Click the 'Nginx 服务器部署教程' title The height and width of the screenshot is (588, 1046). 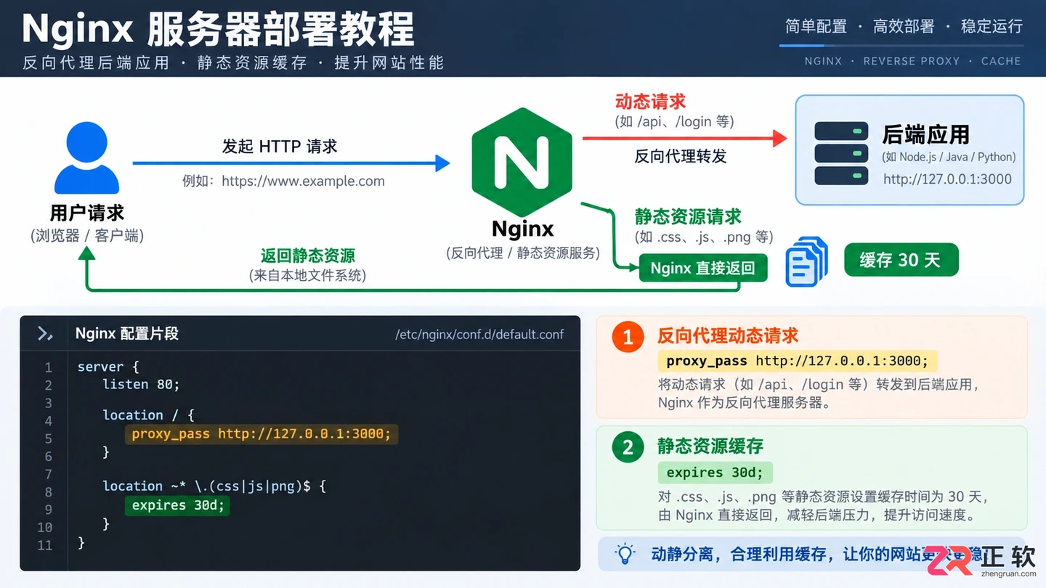(x=218, y=29)
